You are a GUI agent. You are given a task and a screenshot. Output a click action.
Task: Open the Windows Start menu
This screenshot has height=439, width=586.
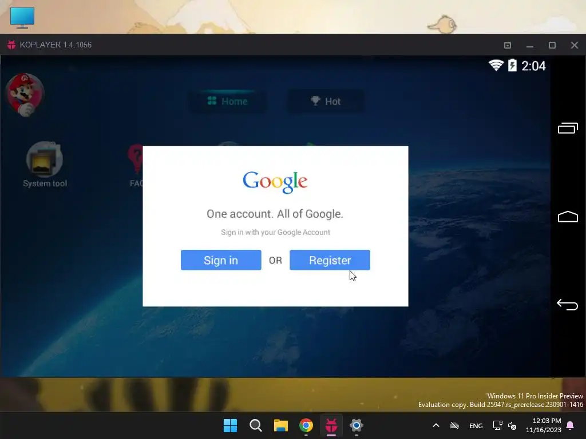point(230,425)
